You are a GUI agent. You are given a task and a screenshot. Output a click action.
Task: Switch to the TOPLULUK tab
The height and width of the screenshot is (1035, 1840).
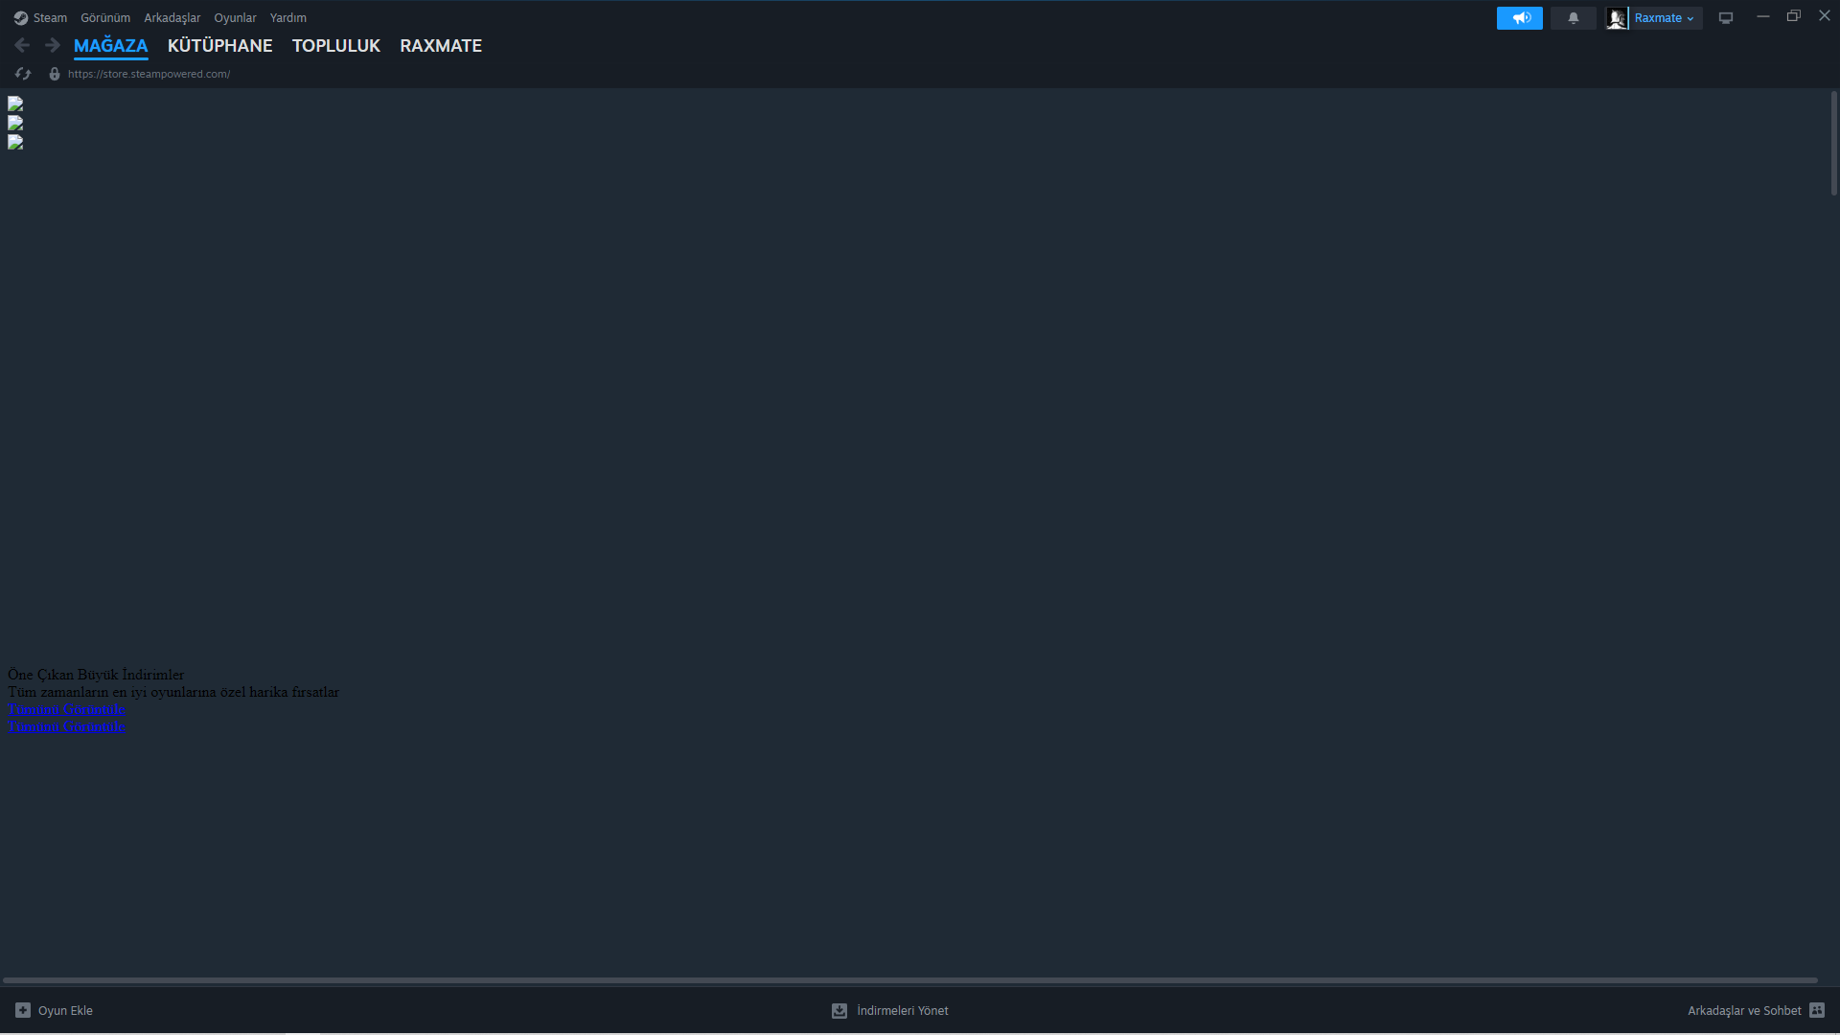(336, 46)
